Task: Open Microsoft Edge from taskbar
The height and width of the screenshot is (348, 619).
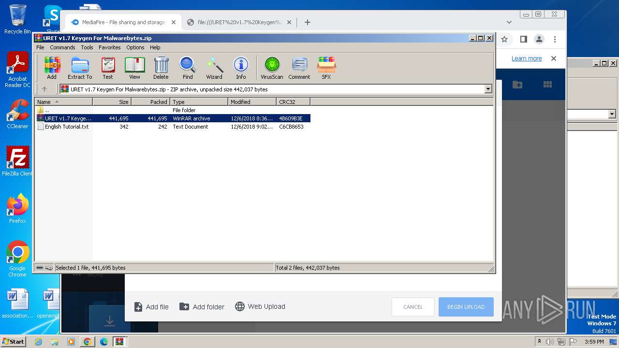Action: click(104, 342)
